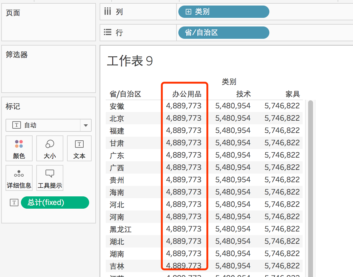
Task: Click the Pages (页面) shelf label
Action: click(13, 13)
